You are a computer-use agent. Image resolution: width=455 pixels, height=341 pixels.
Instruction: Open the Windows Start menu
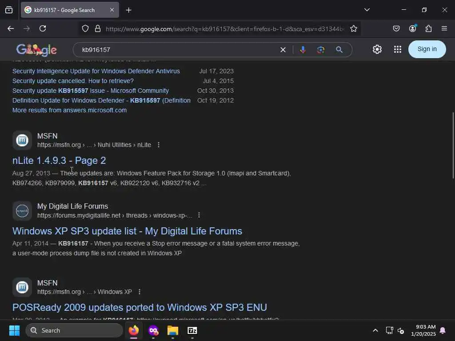14,330
